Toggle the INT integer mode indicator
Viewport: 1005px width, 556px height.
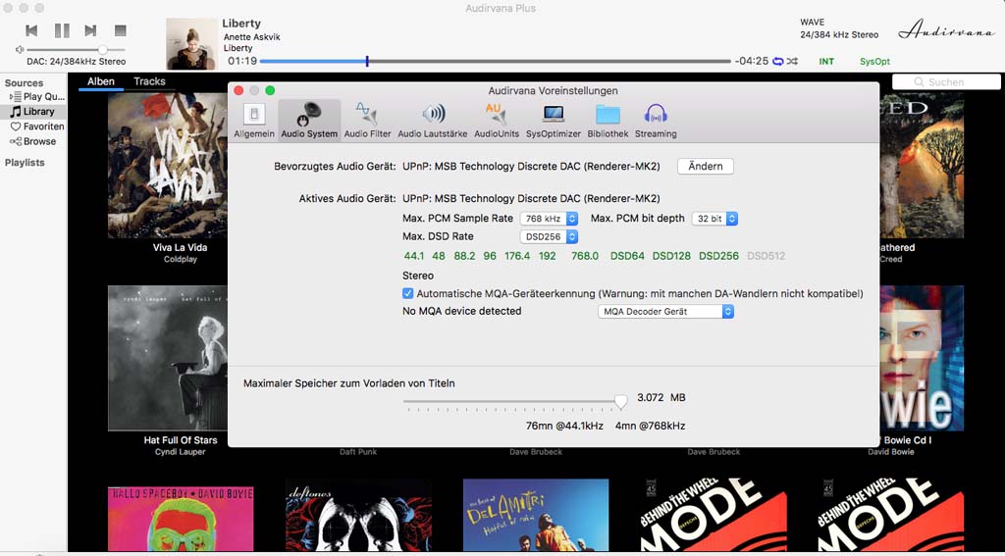pyautogui.click(x=826, y=62)
